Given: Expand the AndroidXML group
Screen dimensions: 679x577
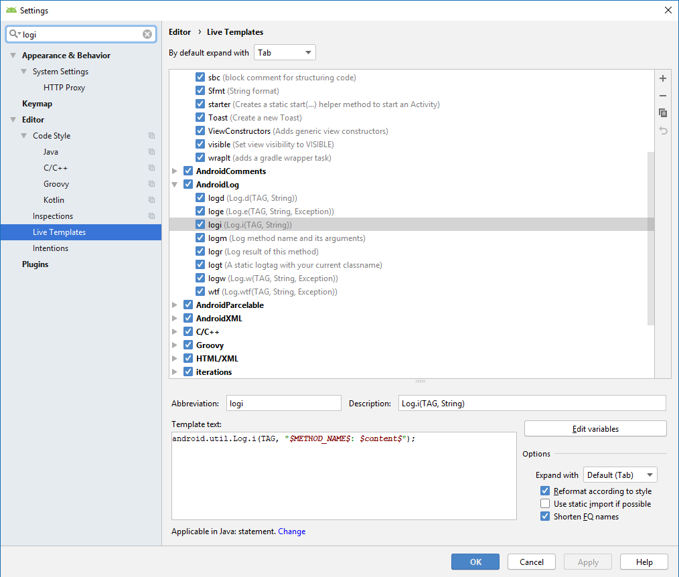Looking at the screenshot, I should coord(175,318).
